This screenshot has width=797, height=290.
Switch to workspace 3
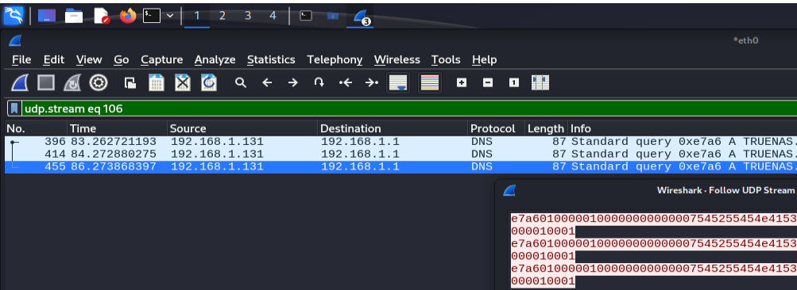click(248, 16)
